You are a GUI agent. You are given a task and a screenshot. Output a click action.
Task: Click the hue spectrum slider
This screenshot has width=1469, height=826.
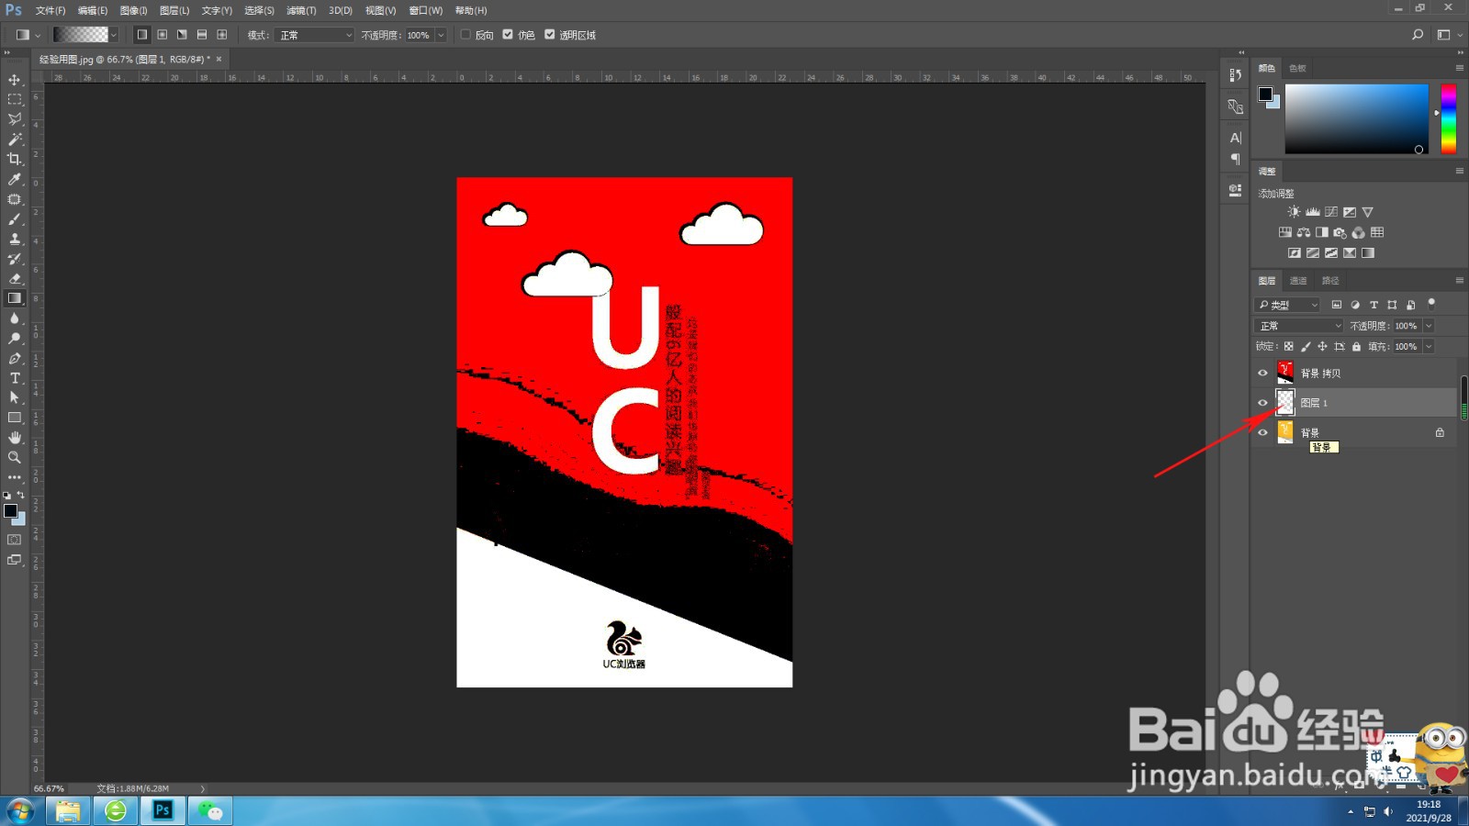tap(1448, 118)
